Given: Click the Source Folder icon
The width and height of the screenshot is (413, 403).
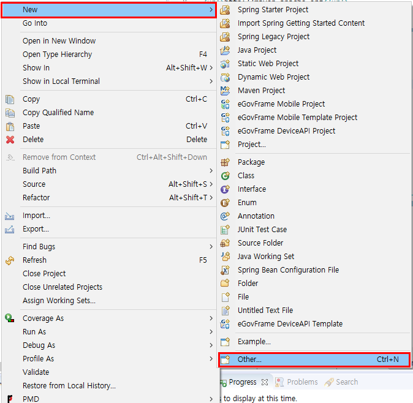Looking at the screenshot, I should [x=225, y=243].
